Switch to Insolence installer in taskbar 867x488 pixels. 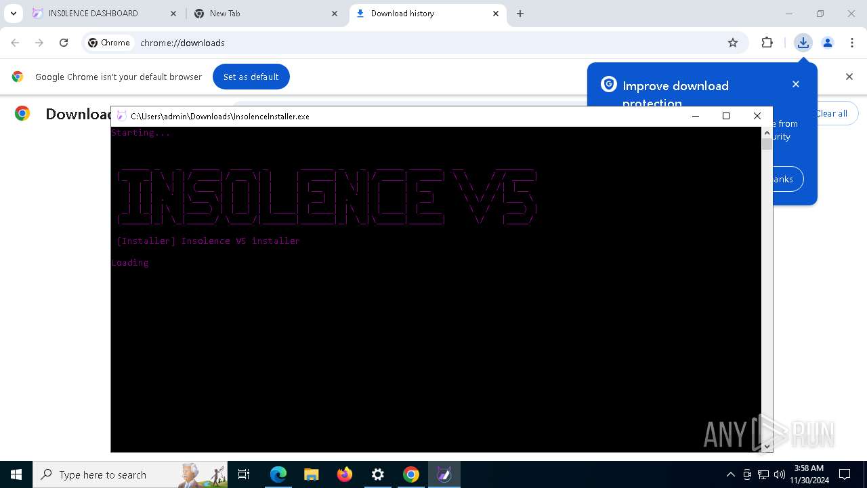444,474
